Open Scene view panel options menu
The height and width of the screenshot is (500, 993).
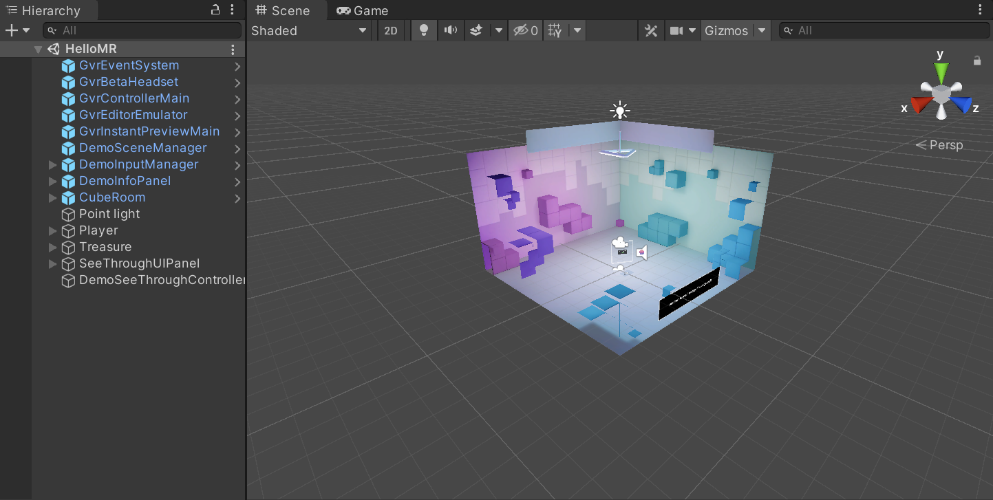click(981, 10)
